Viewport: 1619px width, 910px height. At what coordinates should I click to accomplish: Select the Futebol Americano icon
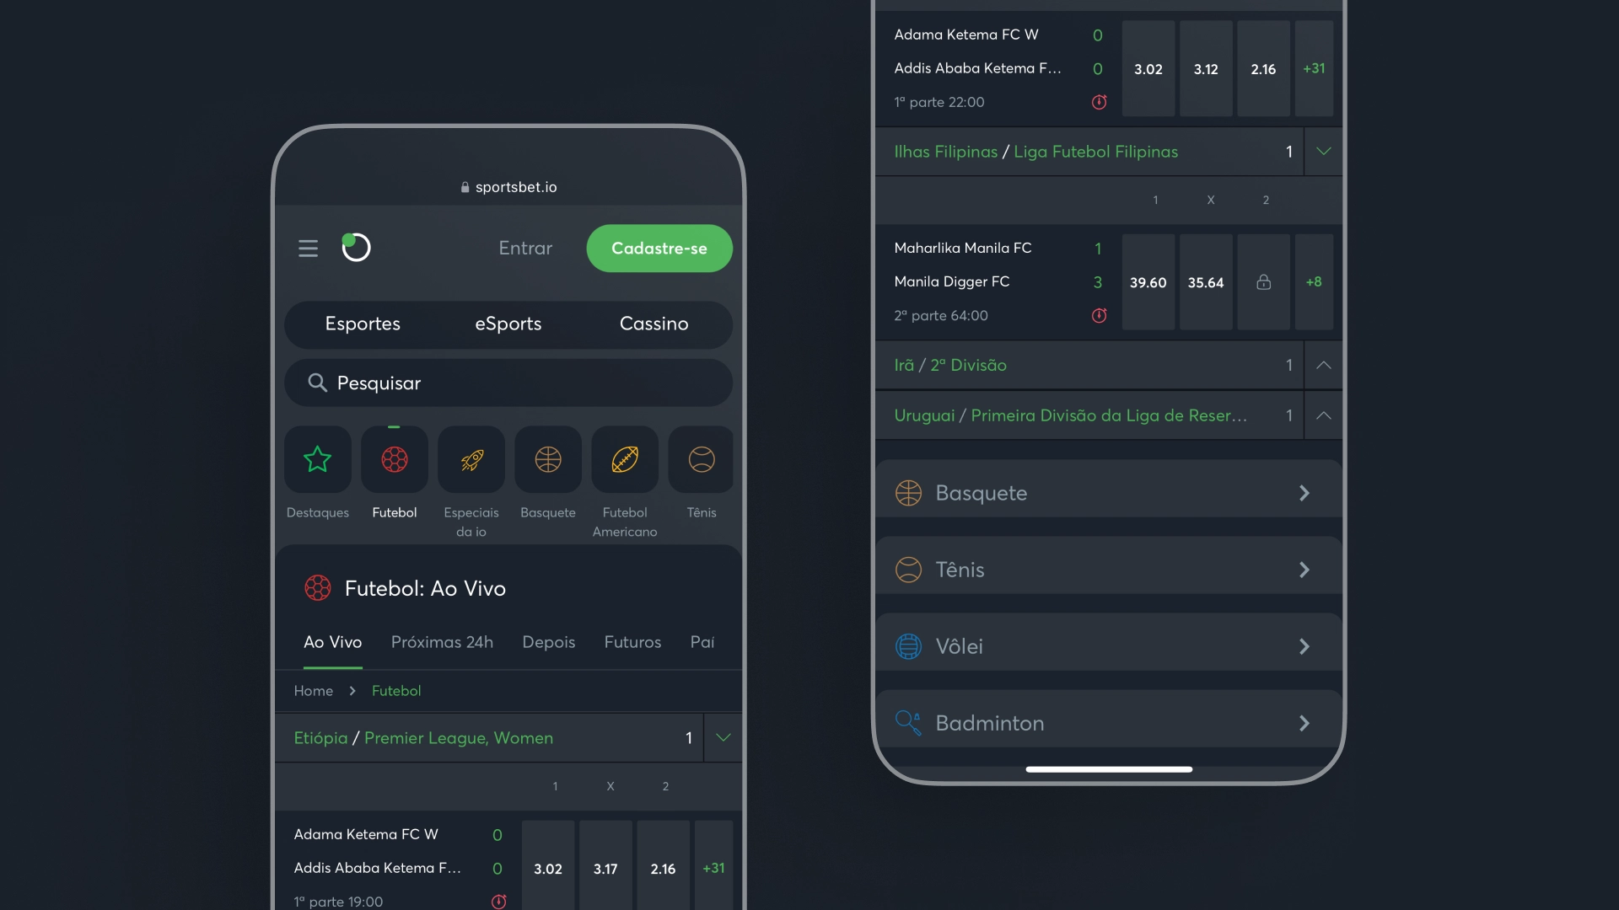tap(625, 459)
